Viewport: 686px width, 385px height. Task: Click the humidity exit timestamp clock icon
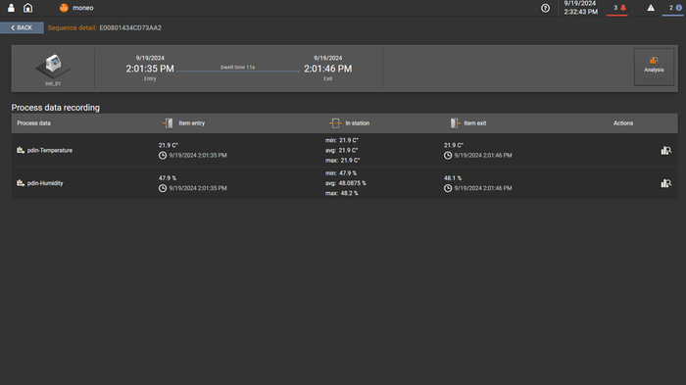(448, 188)
